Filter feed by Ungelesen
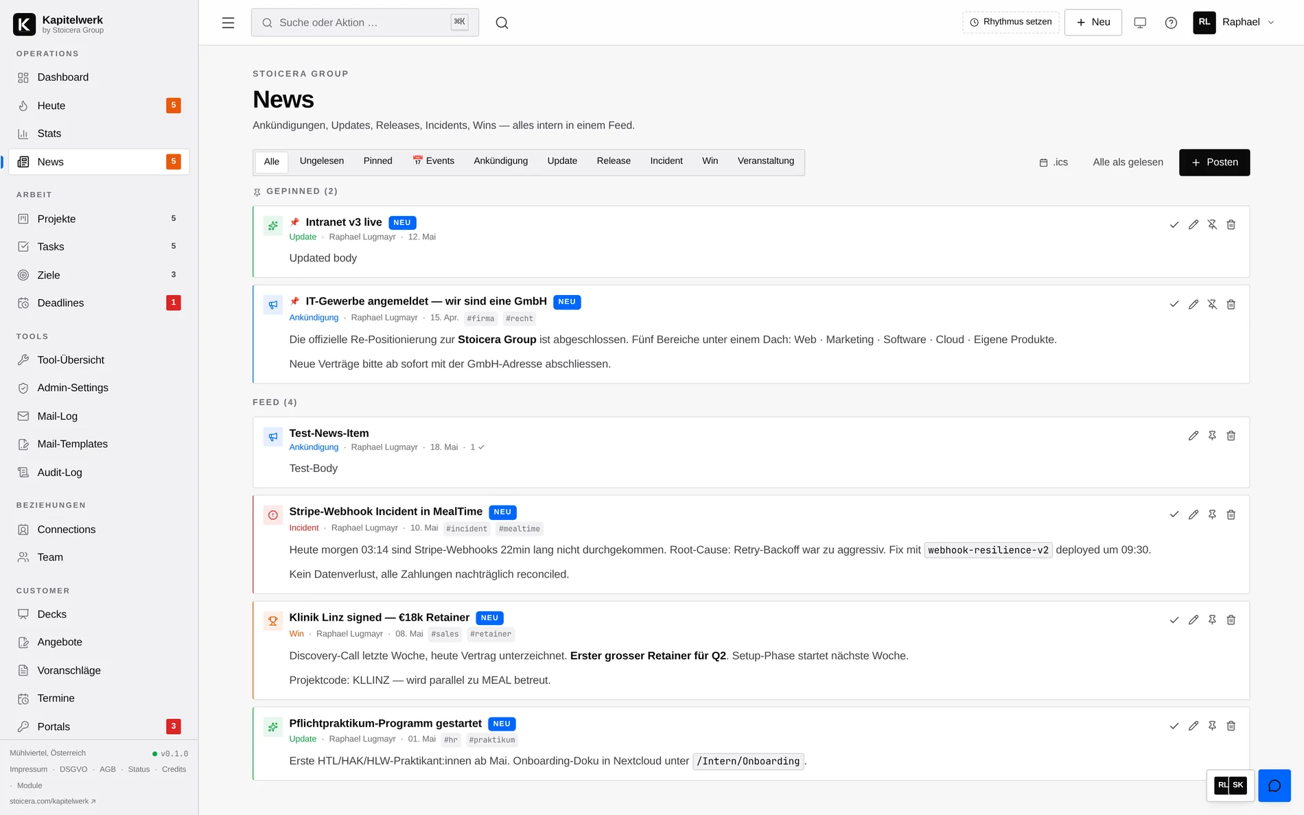 (x=322, y=161)
